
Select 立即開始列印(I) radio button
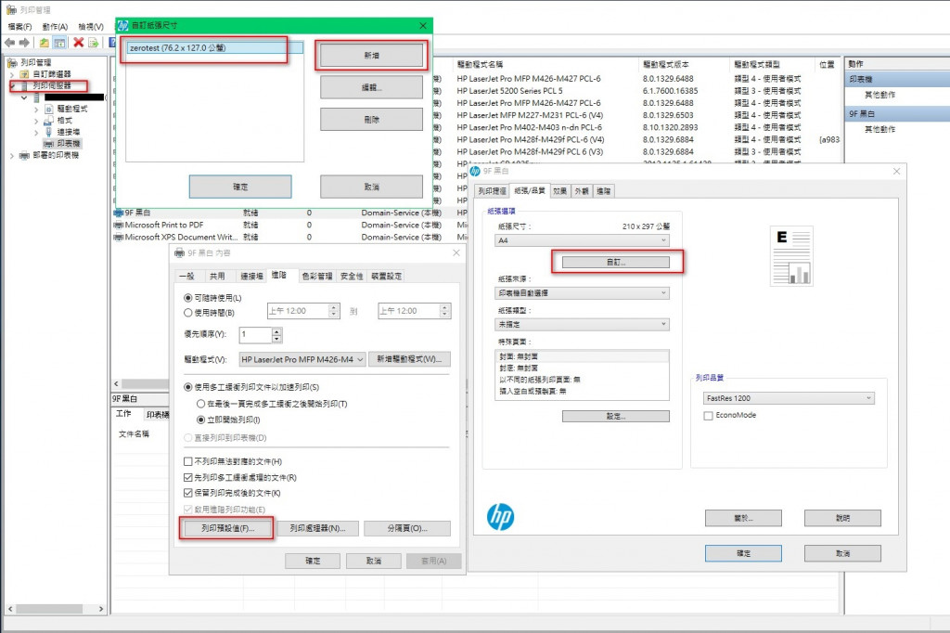pyautogui.click(x=200, y=420)
